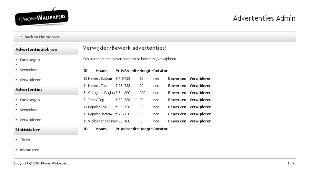Open the Back to the website link

pyautogui.click(x=43, y=37)
